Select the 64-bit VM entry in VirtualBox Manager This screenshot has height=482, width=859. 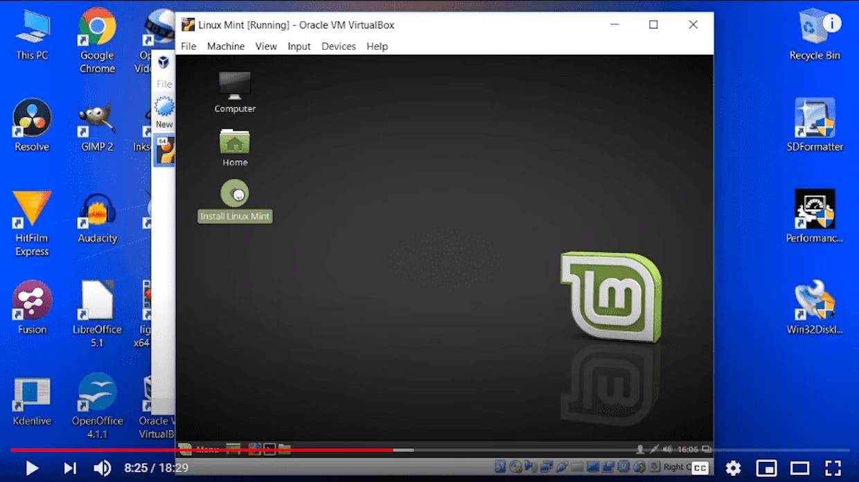(164, 150)
